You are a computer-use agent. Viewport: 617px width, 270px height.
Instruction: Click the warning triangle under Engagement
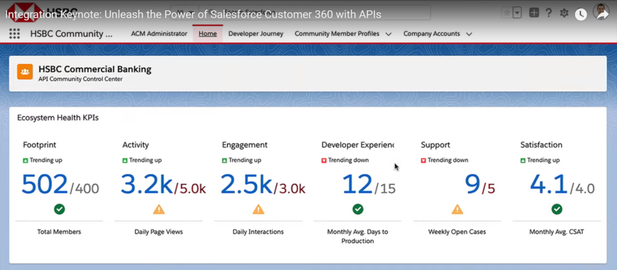[x=258, y=209]
